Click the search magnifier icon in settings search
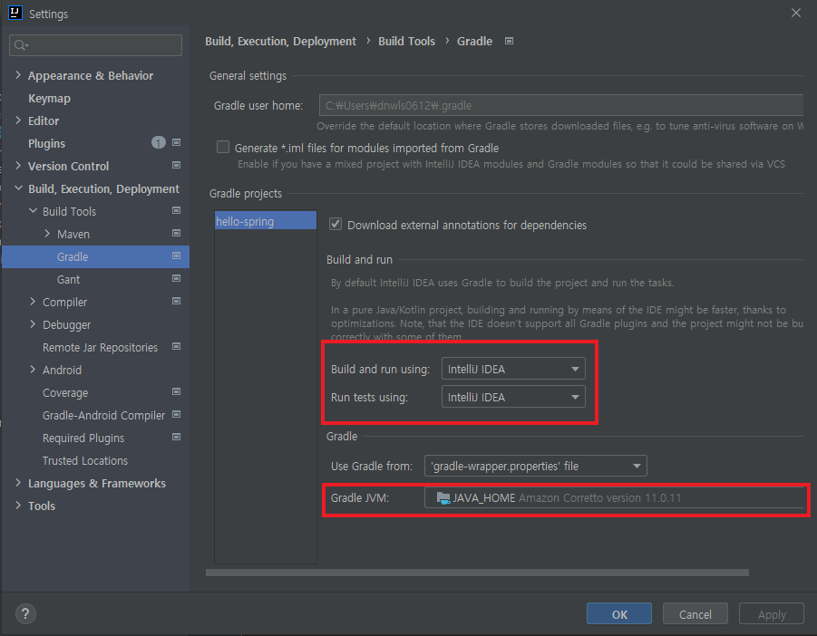Viewport: 817px width, 636px height. tap(20, 46)
